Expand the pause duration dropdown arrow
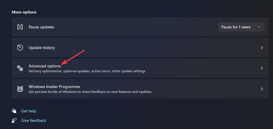Image resolution: width=273 pixels, height=129 pixels. point(259,27)
